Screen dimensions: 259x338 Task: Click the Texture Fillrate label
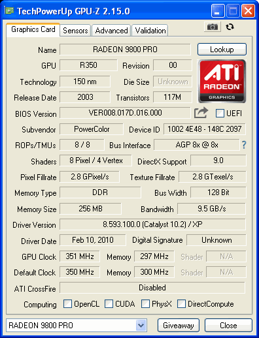coord(152,177)
